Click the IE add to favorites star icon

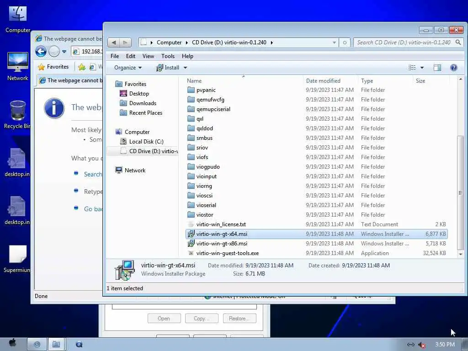(x=82, y=67)
